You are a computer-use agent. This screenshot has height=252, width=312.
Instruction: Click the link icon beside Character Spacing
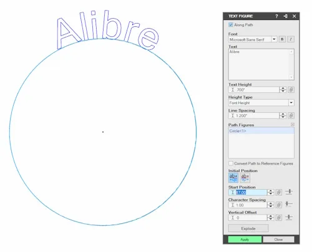(x=279, y=205)
